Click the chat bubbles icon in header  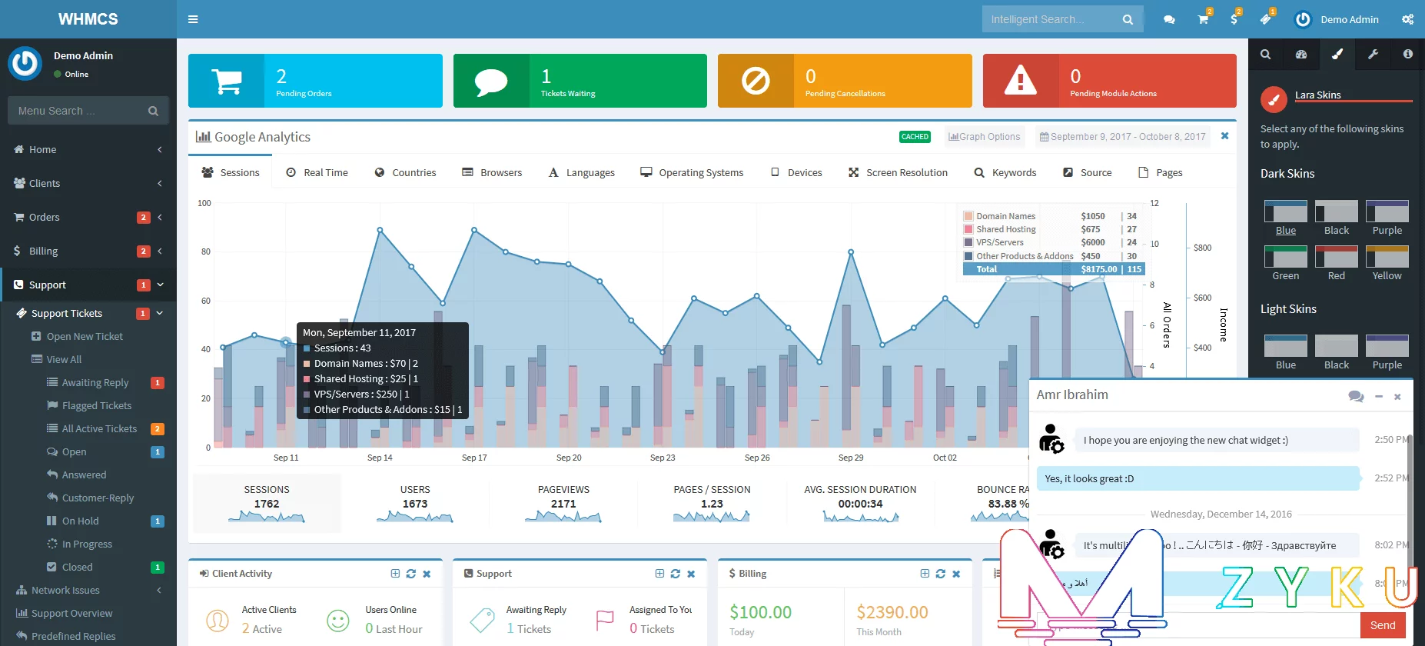[x=1169, y=19]
